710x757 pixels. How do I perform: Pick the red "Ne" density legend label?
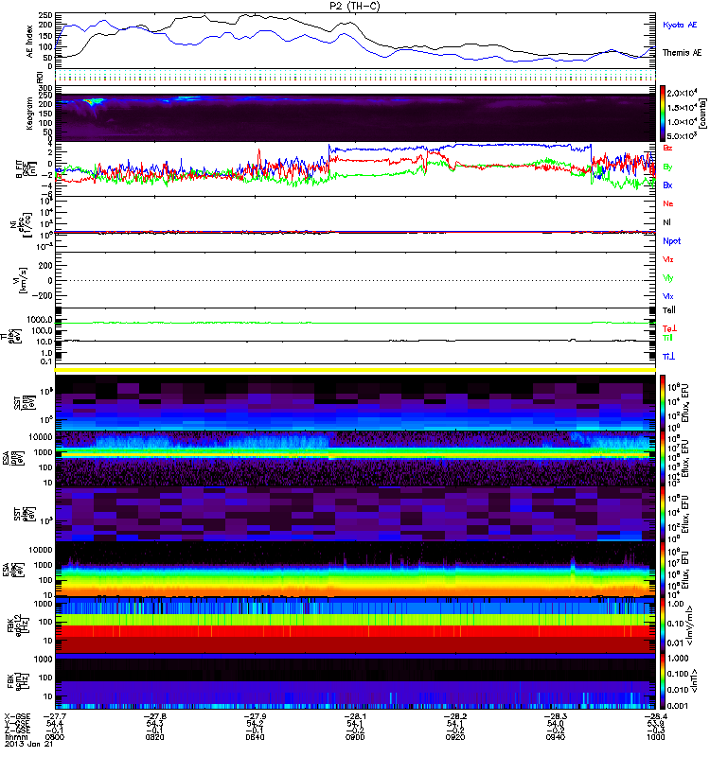(668, 203)
